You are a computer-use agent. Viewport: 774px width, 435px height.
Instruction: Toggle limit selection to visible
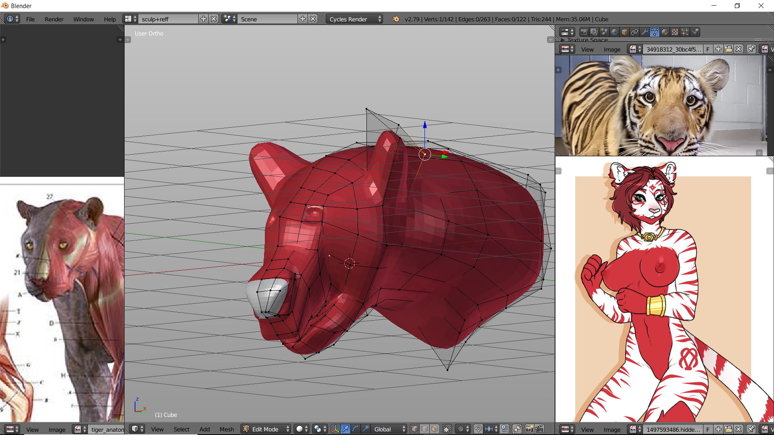click(447, 429)
